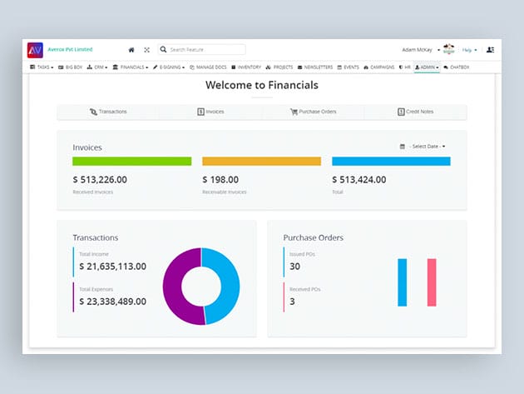Click the user contacts icon at top right

(490, 50)
